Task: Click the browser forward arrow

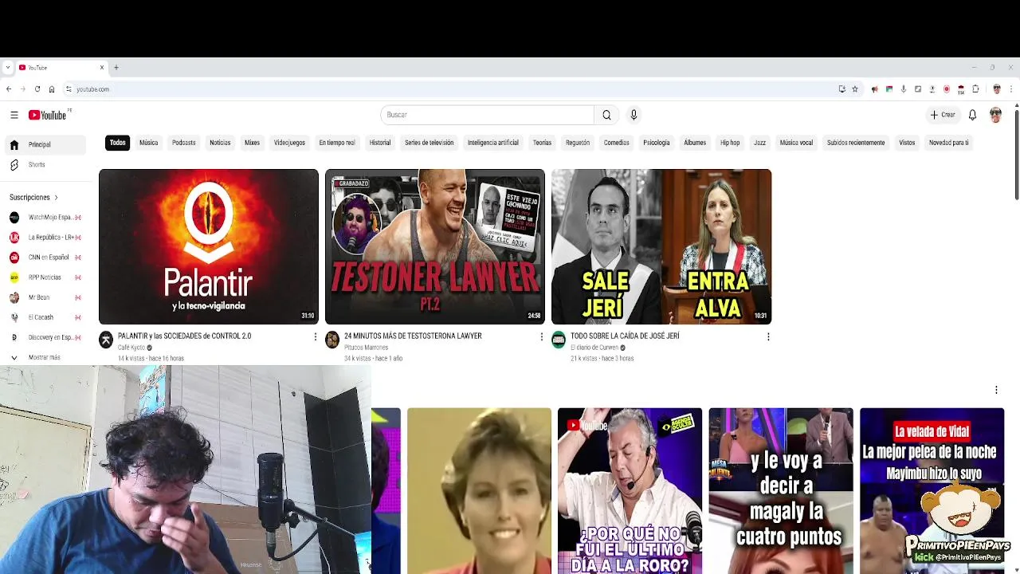Action: coord(22,89)
